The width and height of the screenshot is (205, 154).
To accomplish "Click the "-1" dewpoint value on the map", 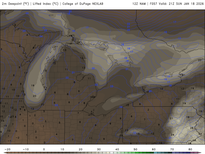I will pos(9,141).
